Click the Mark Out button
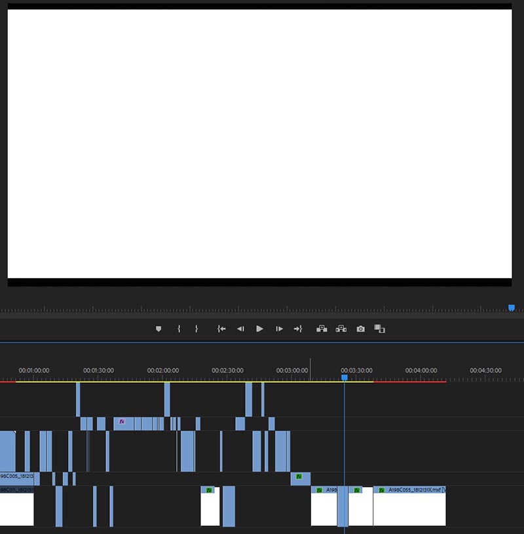The width and height of the screenshot is (524, 534). (x=196, y=329)
